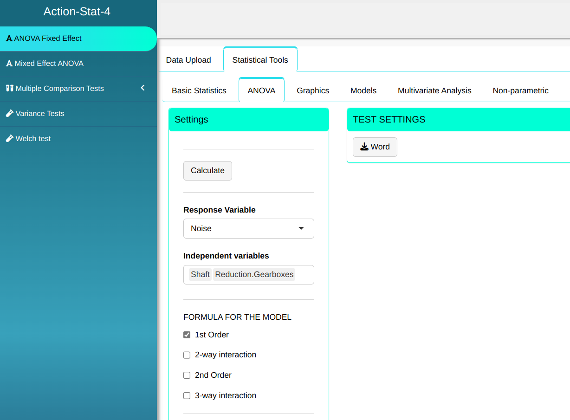Select the Shaft tag in Independent variables
This screenshot has width=570, height=420.
(200, 274)
